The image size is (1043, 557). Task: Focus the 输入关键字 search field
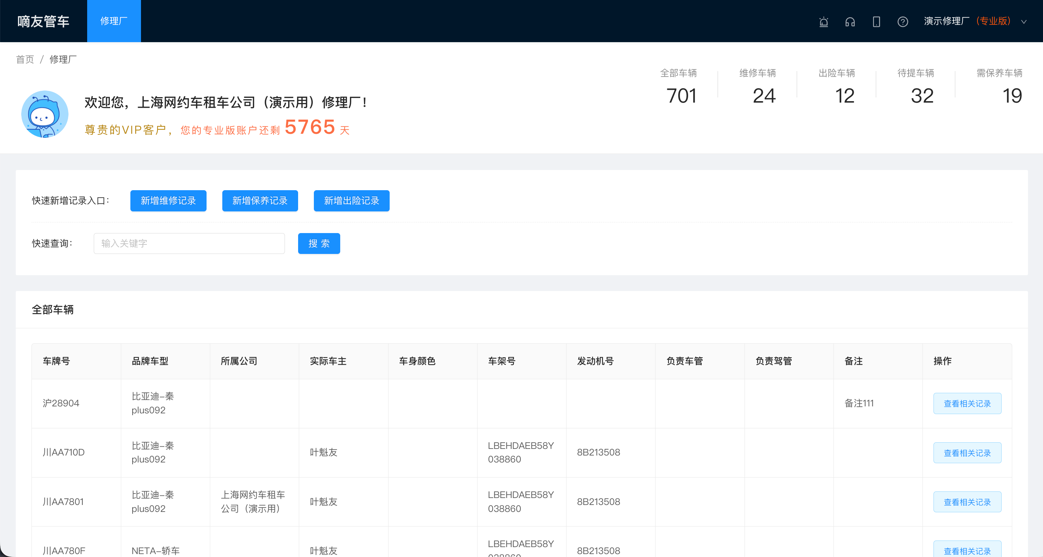pos(189,243)
